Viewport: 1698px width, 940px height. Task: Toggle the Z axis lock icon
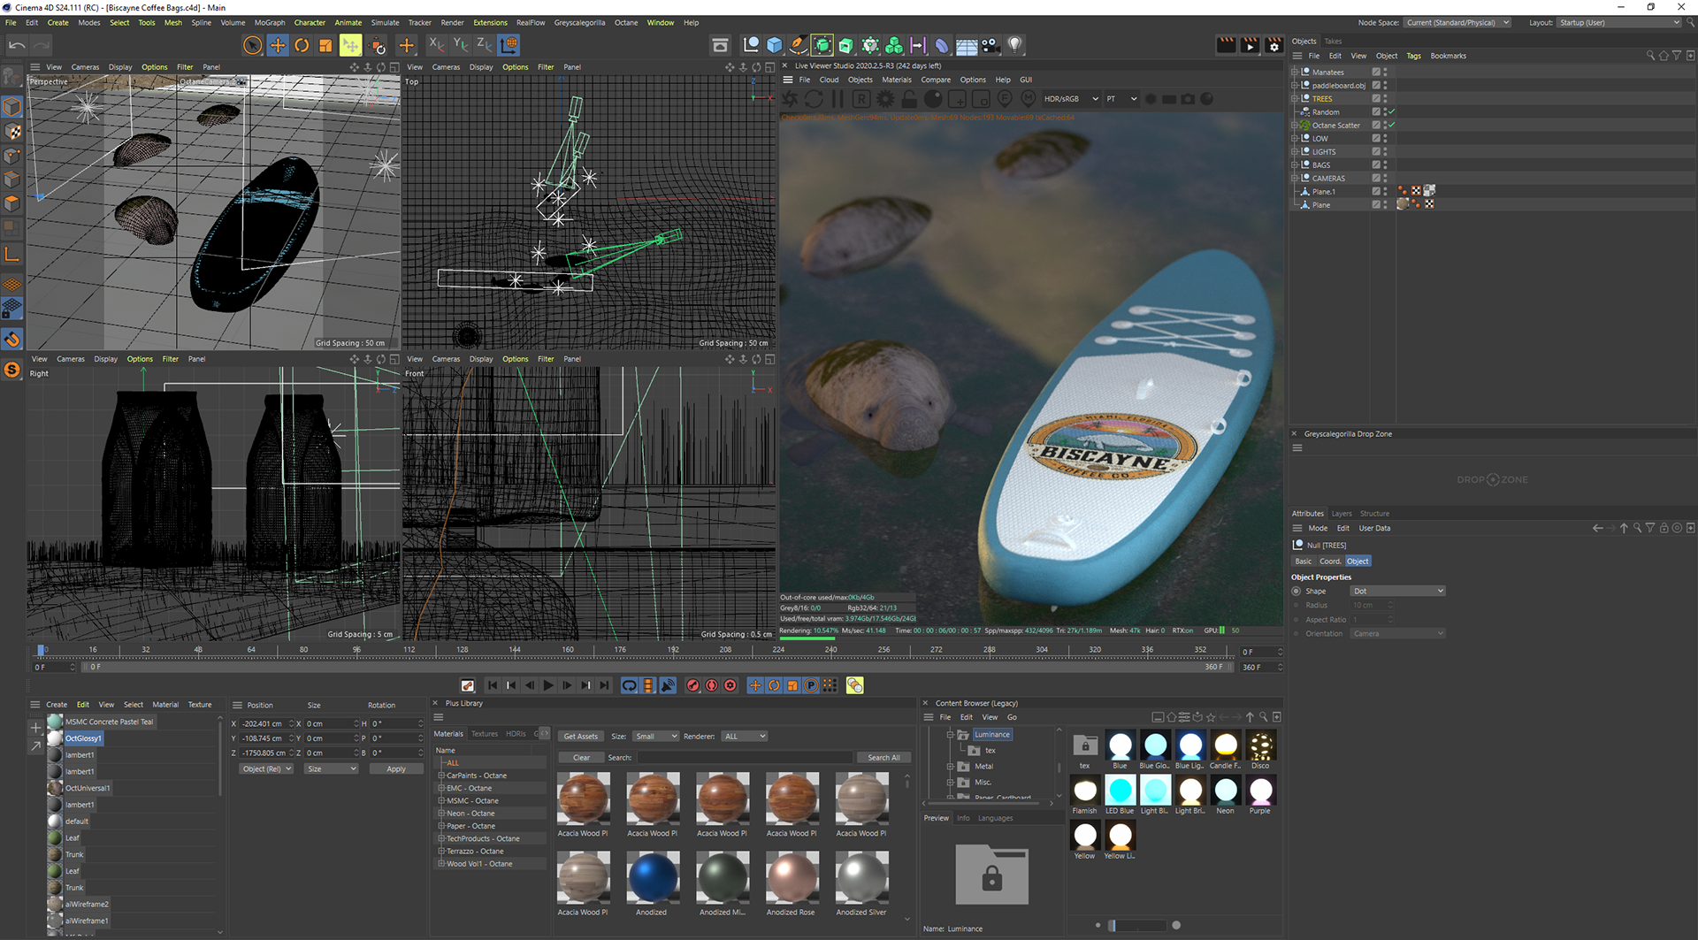(485, 44)
